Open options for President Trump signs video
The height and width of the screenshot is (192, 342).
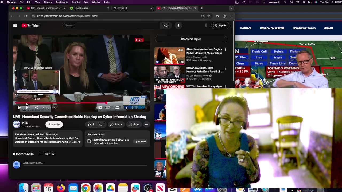tap(226, 87)
